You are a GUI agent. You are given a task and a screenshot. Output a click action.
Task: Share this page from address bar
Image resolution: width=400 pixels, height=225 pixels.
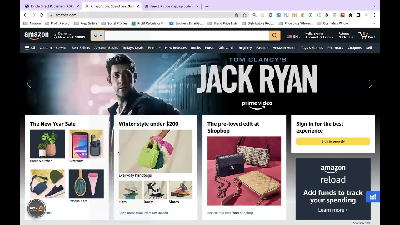click(x=237, y=15)
